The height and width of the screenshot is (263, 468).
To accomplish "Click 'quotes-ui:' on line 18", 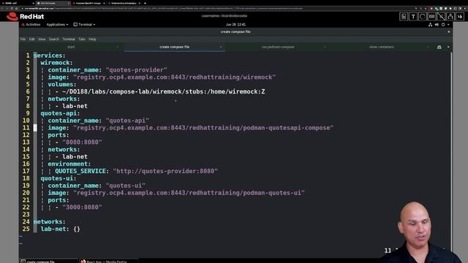I will click(x=58, y=178).
